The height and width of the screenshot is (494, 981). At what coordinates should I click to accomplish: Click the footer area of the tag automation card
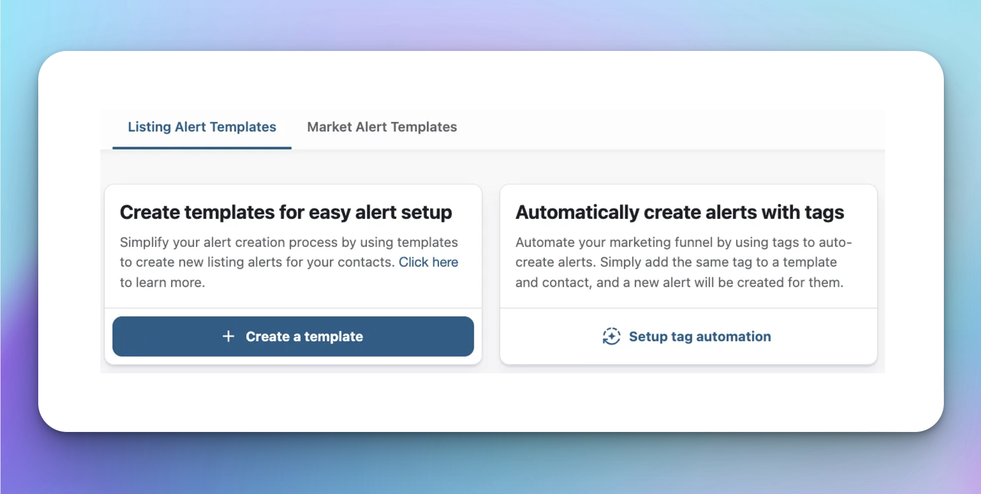coord(688,336)
